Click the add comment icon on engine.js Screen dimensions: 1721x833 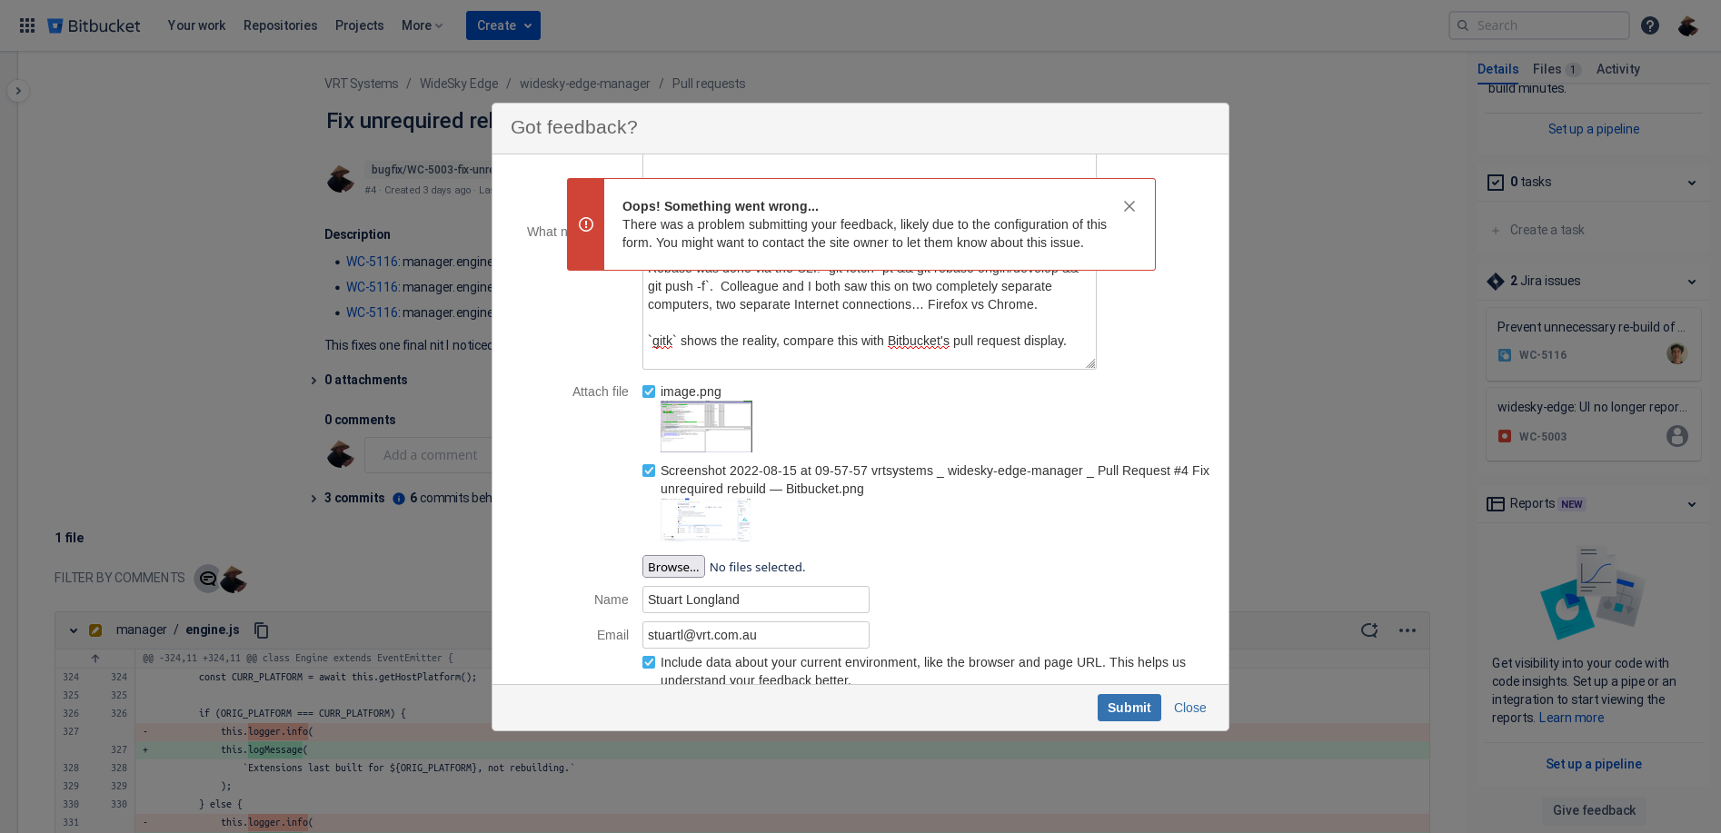point(1369,630)
